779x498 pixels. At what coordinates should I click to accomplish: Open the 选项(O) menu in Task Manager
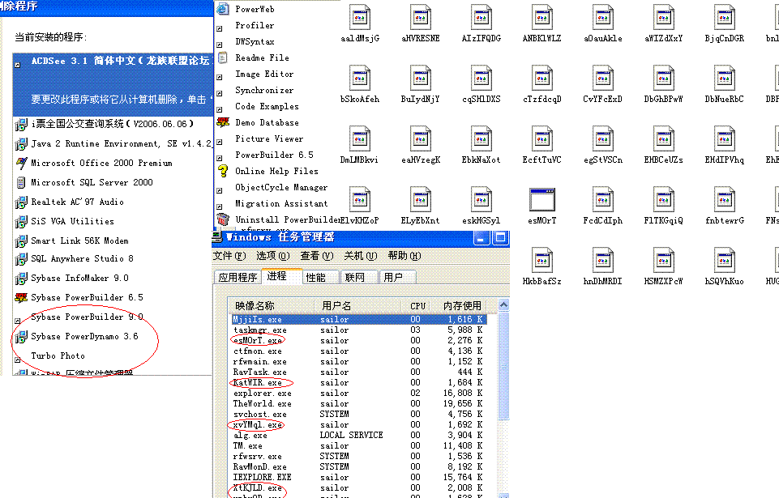click(272, 256)
